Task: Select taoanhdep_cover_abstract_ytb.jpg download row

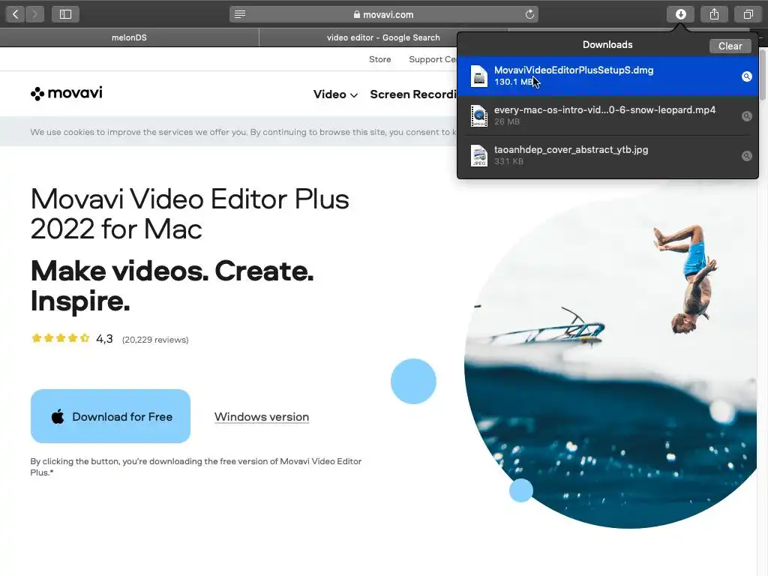Action: coord(607,156)
